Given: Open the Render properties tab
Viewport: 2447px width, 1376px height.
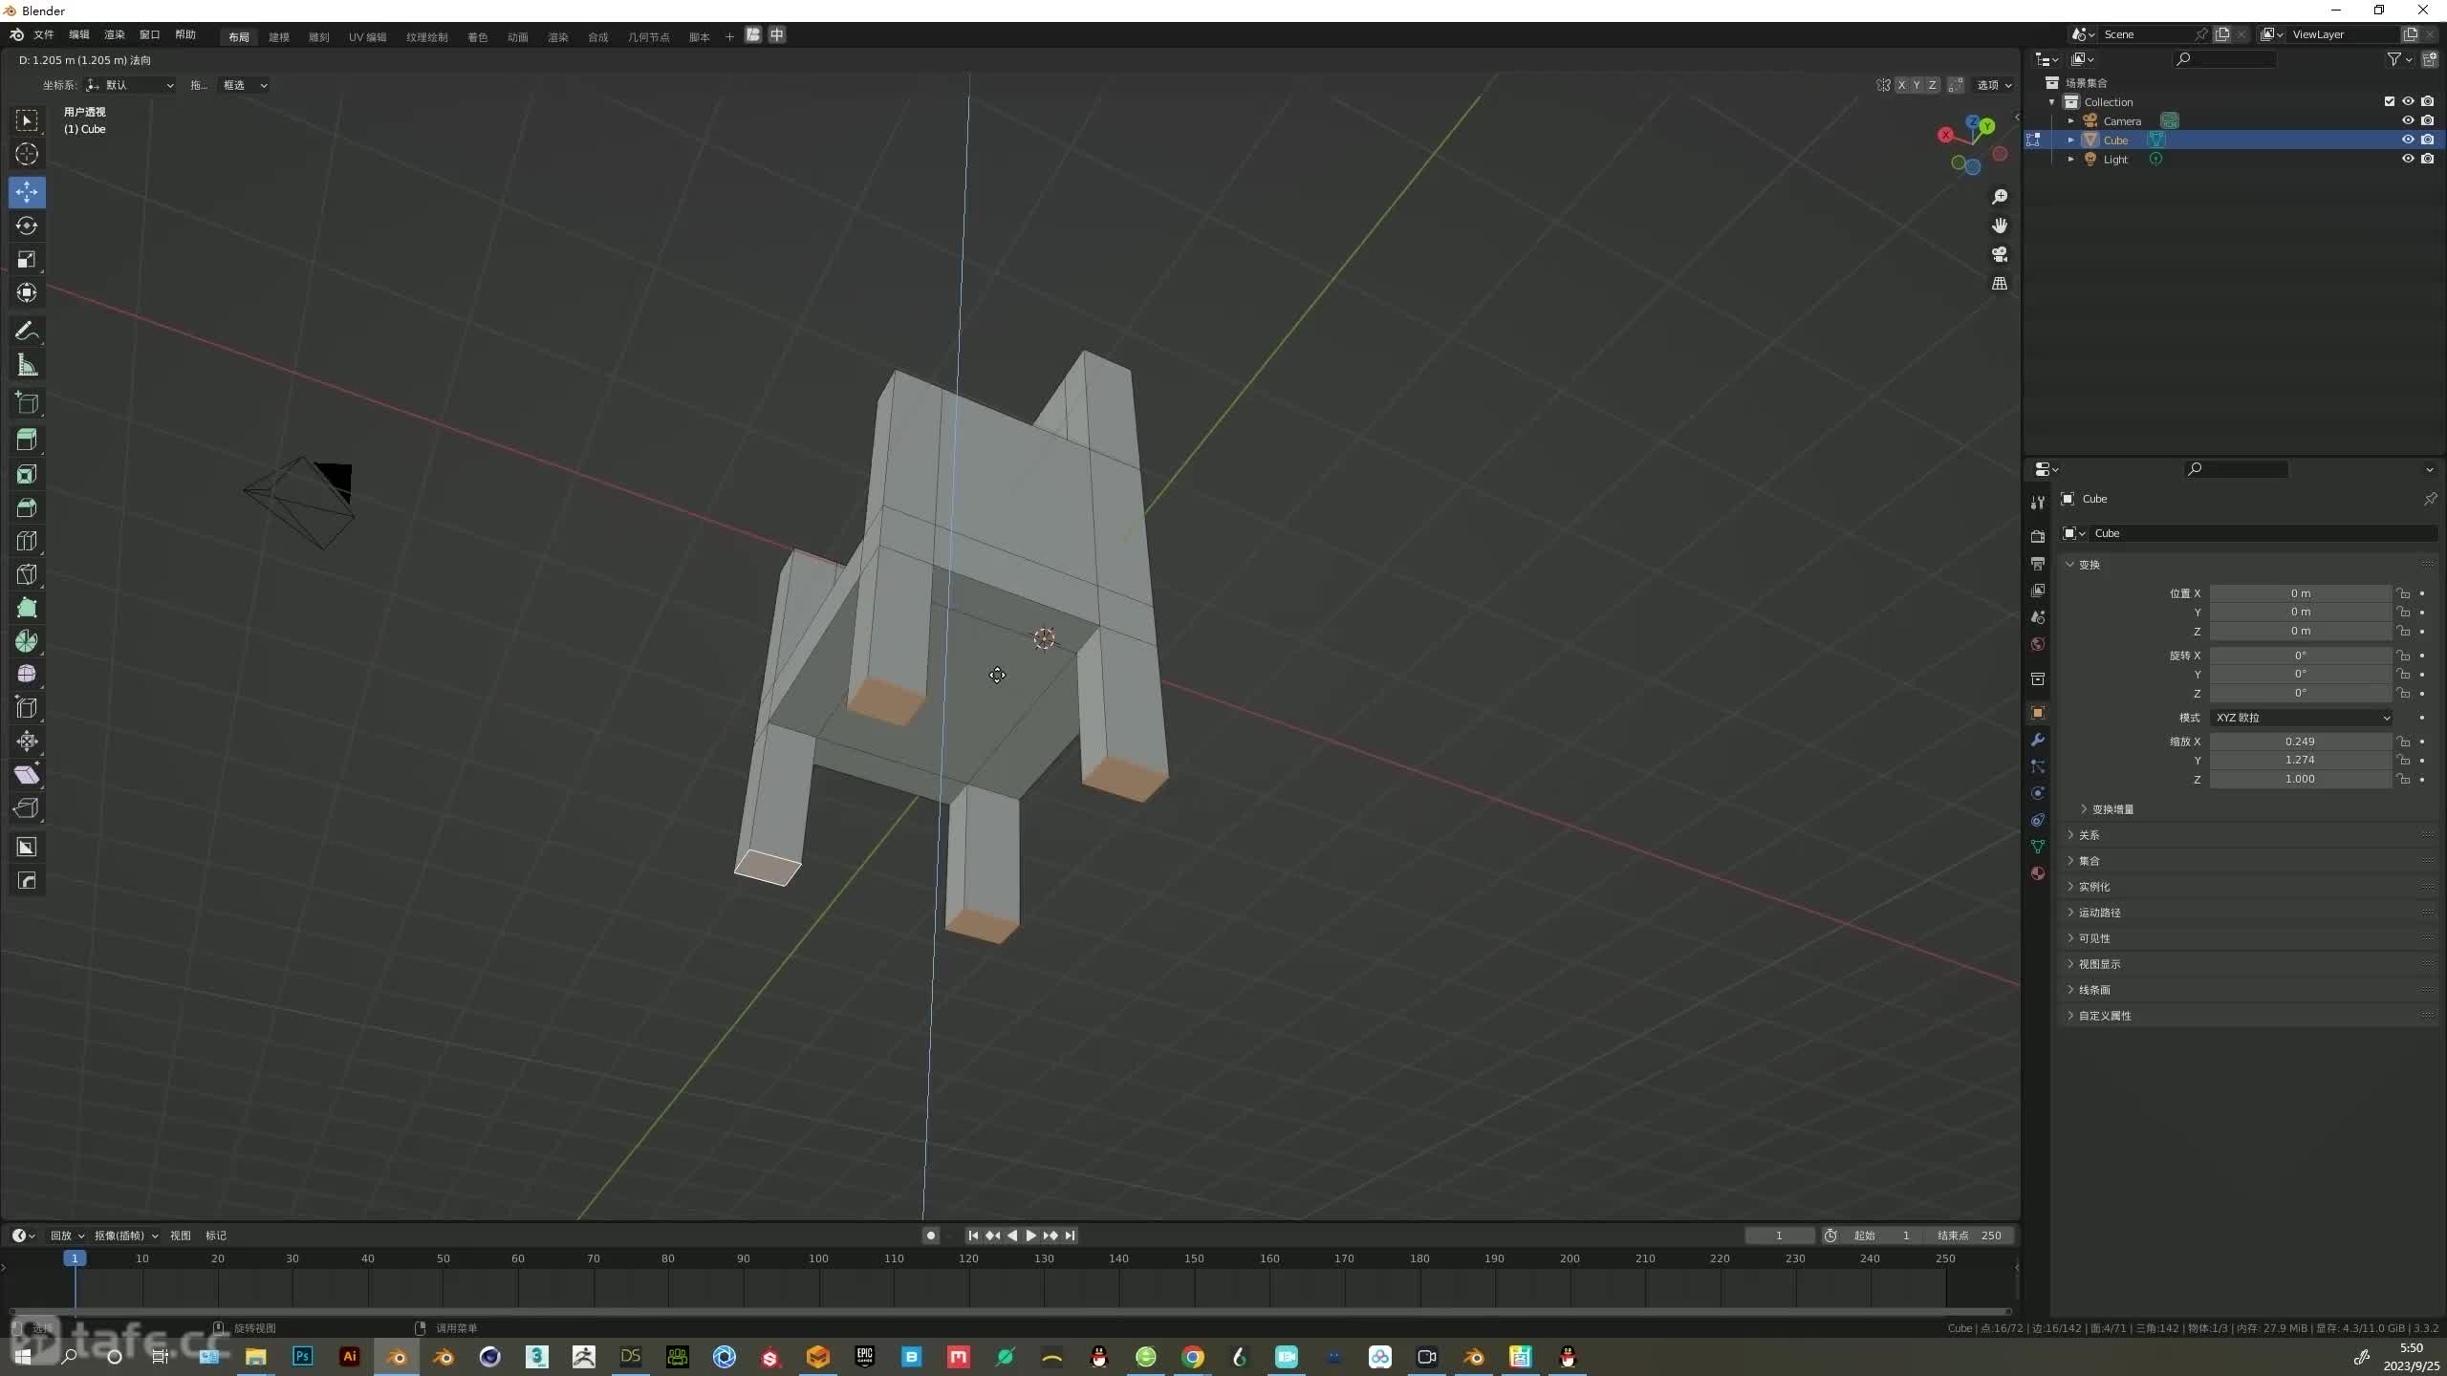Looking at the screenshot, I should click(x=2038, y=537).
